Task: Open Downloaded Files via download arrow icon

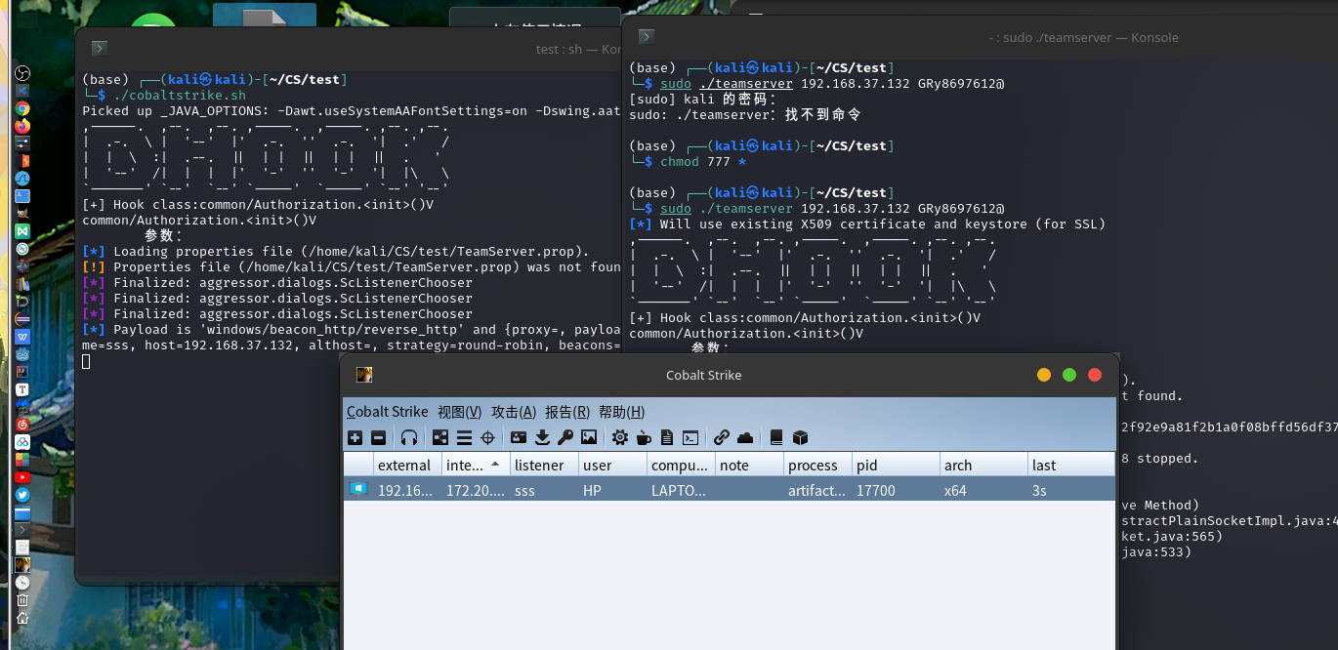Action: [x=543, y=437]
